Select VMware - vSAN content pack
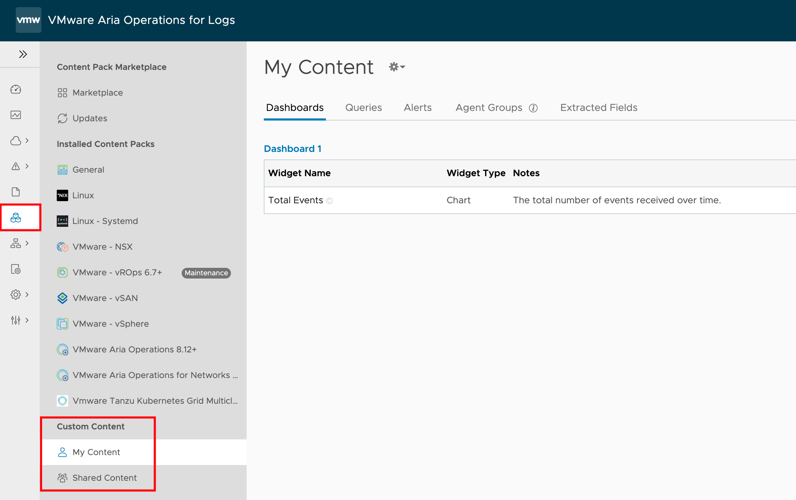The width and height of the screenshot is (796, 500). pos(105,298)
